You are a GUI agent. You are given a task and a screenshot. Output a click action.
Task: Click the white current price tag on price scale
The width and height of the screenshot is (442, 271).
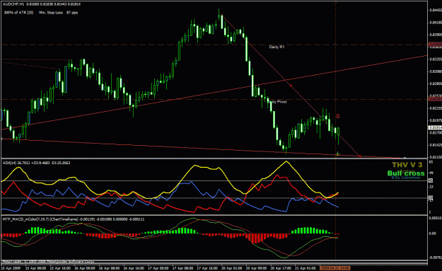click(x=435, y=128)
